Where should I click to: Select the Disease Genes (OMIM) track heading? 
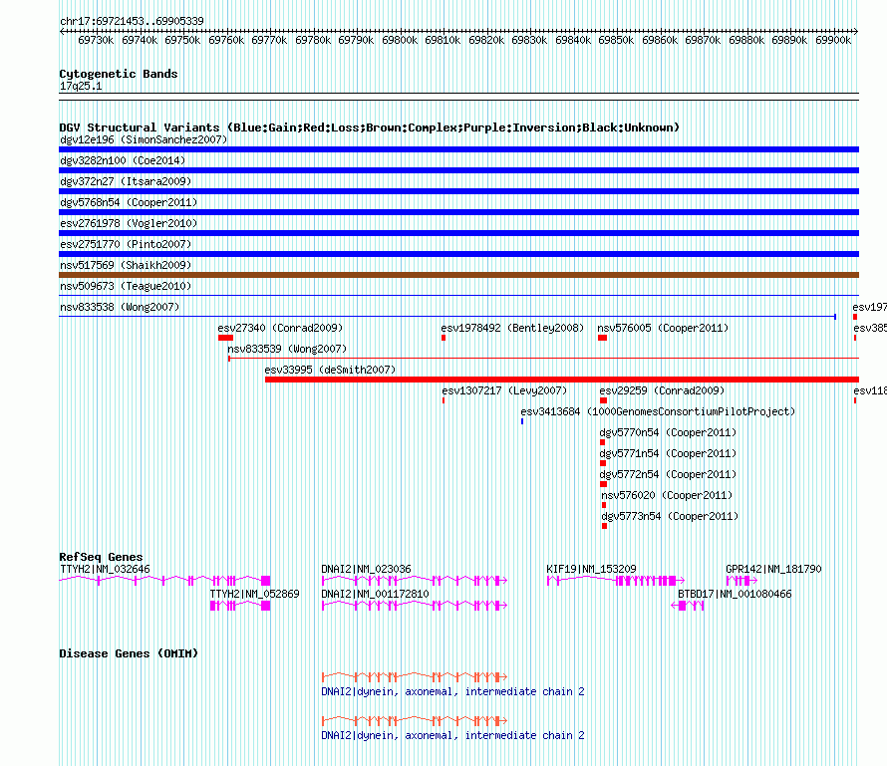click(x=129, y=653)
